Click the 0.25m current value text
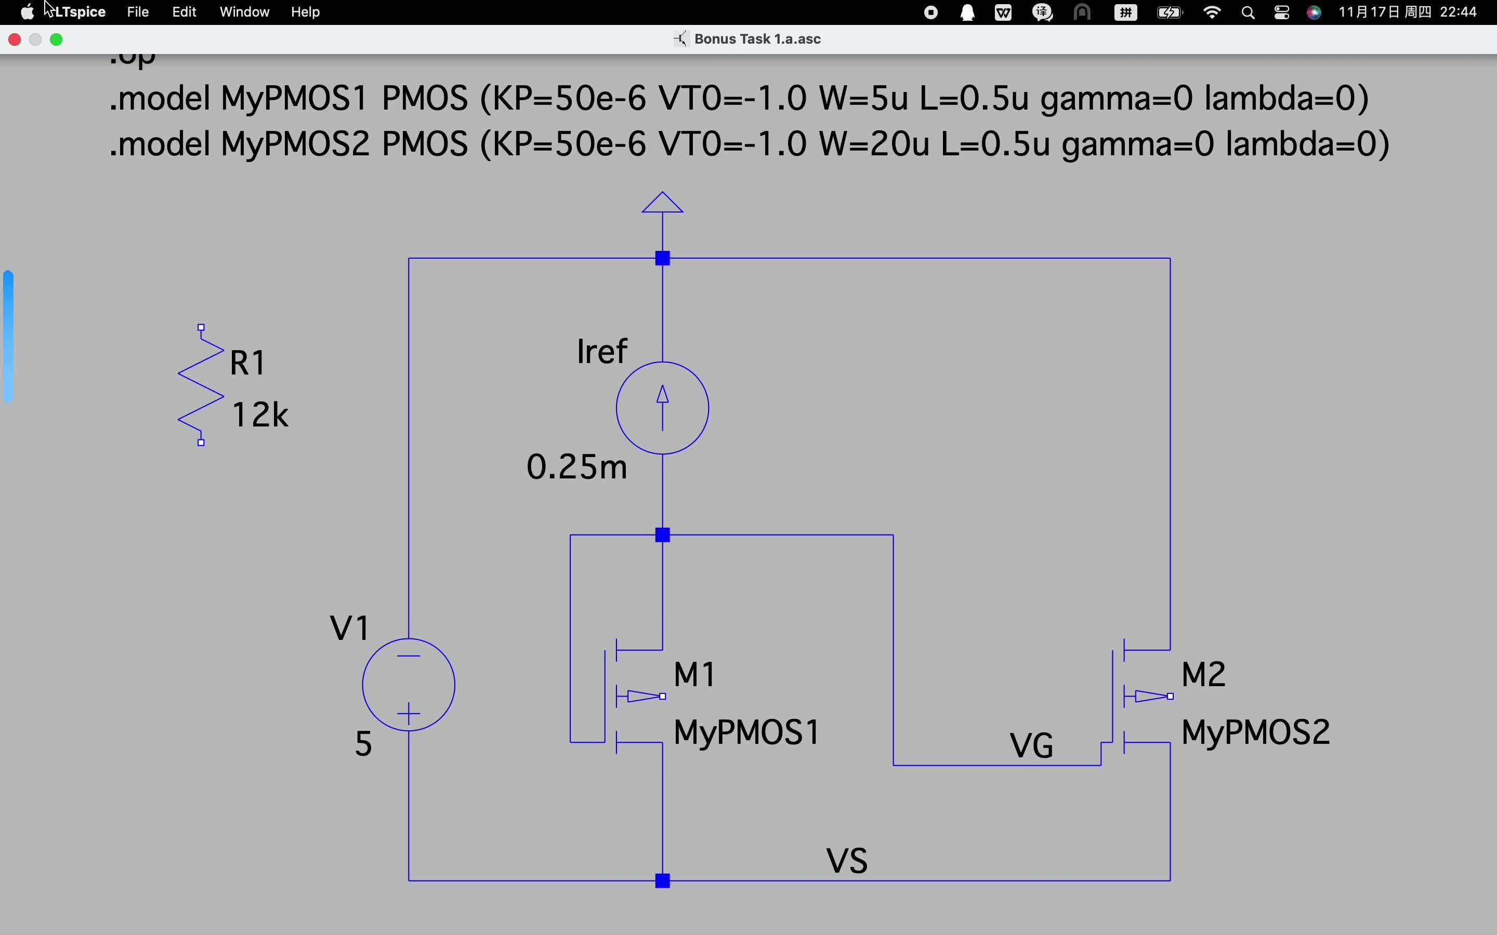 [576, 467]
